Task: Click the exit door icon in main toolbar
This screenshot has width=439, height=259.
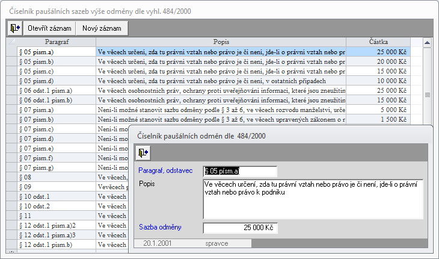Action: point(15,28)
